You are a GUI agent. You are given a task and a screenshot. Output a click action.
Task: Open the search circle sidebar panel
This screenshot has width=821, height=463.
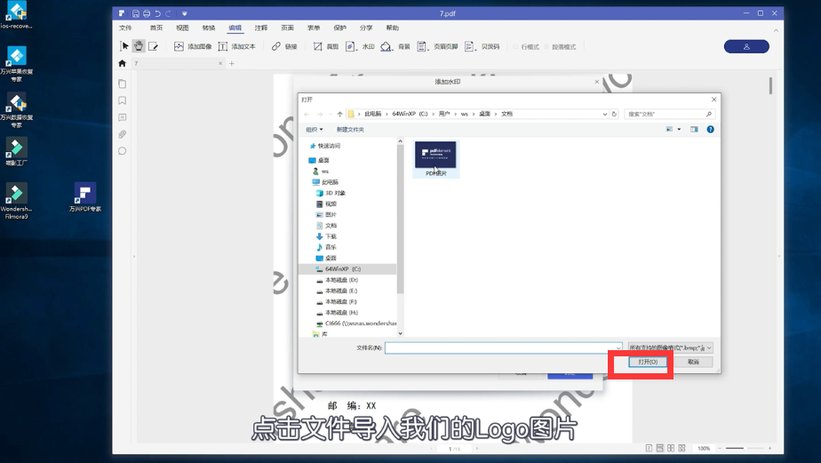coord(122,151)
